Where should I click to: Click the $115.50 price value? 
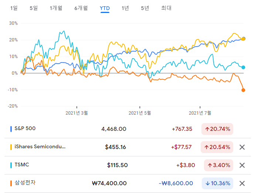coord(118,165)
